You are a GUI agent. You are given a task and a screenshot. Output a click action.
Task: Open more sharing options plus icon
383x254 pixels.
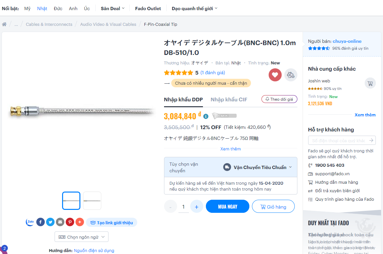tap(80, 222)
